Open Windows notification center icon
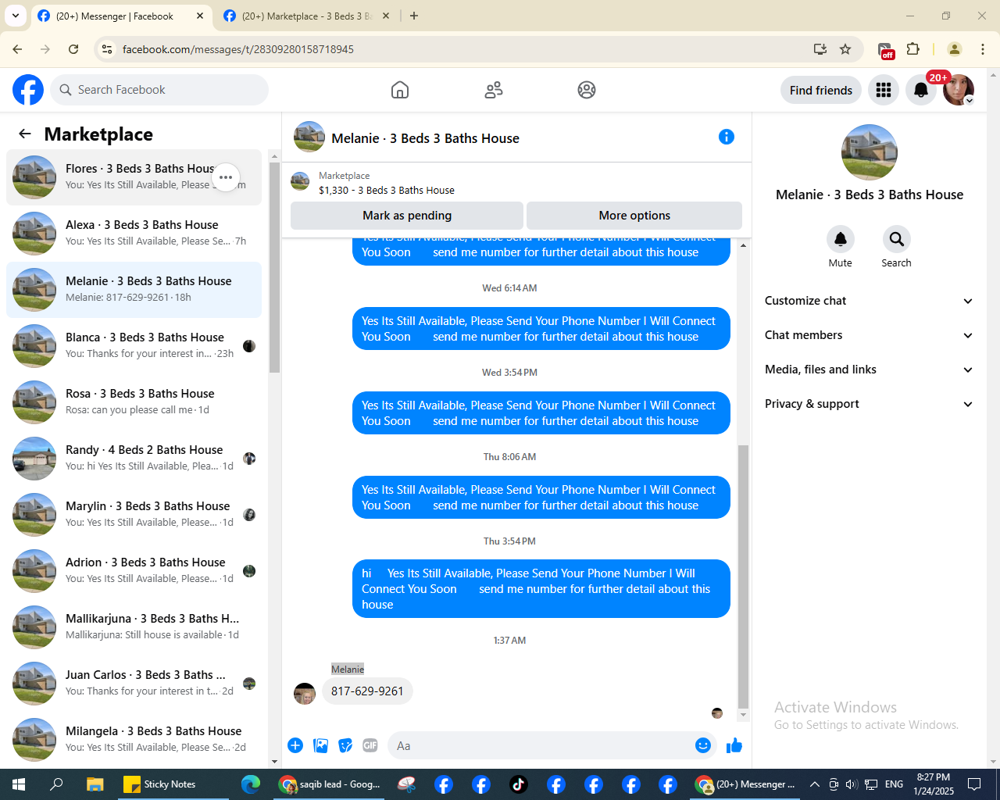Viewport: 1000px width, 800px height. 974,784
